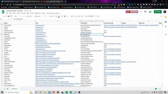168x94 pixels.
Task: Open the shinerarker.com URL link
Action: [40, 25]
